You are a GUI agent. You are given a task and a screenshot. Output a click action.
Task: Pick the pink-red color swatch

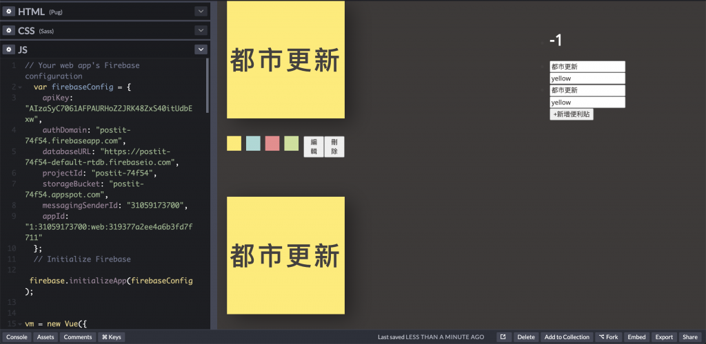point(272,143)
